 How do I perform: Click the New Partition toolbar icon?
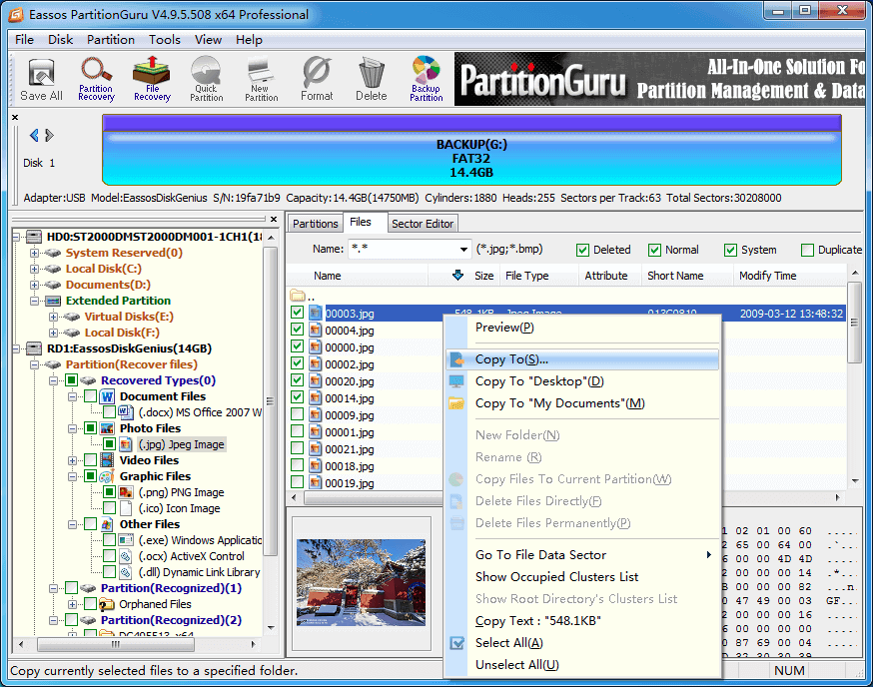(x=261, y=80)
